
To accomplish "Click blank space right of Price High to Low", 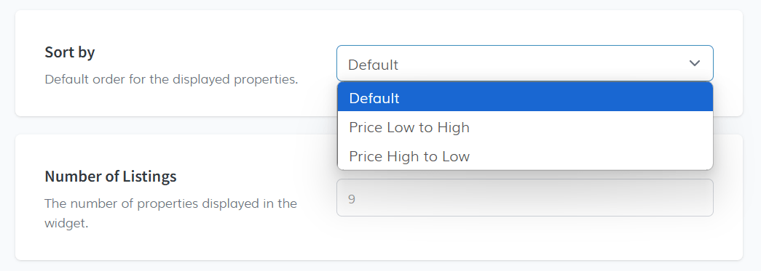I will [x=592, y=156].
